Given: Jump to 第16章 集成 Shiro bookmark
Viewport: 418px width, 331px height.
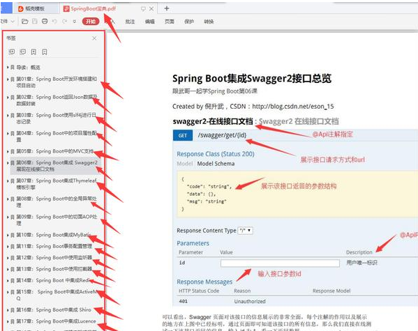Looking at the screenshot, I should pos(54,310).
